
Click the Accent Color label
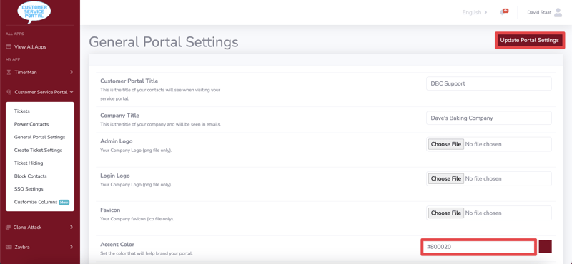(x=117, y=244)
